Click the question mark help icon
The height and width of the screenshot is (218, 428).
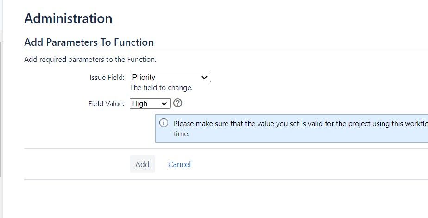[177, 103]
